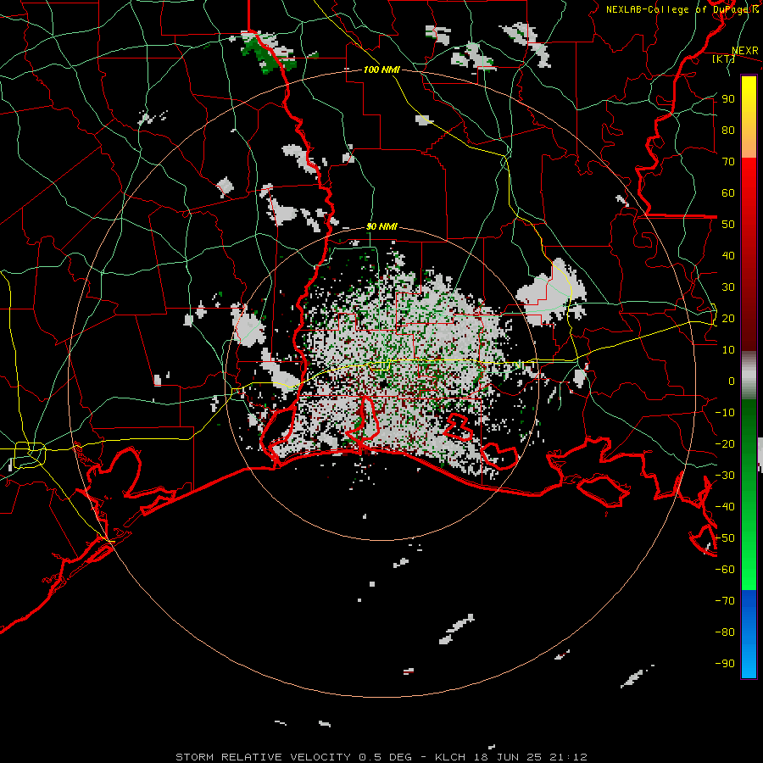Select the 20 value on velocity scale

[x=728, y=318]
